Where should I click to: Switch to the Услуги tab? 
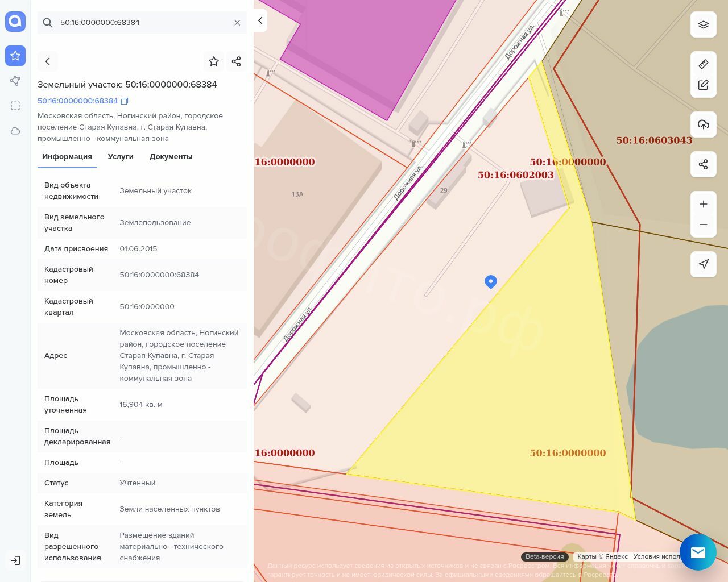click(x=121, y=157)
